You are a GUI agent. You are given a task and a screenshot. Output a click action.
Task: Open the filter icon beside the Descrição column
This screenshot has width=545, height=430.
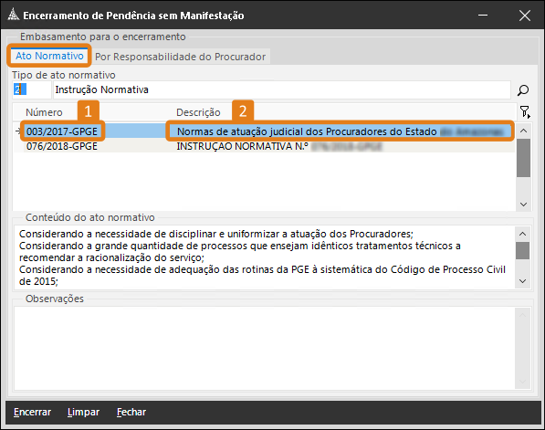point(525,112)
